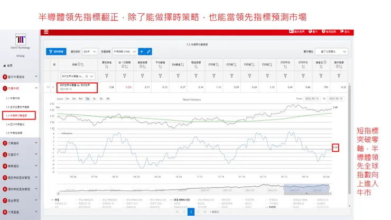
Task: Open sidebar submenu item 1.3
Action: [x=16, y=115]
